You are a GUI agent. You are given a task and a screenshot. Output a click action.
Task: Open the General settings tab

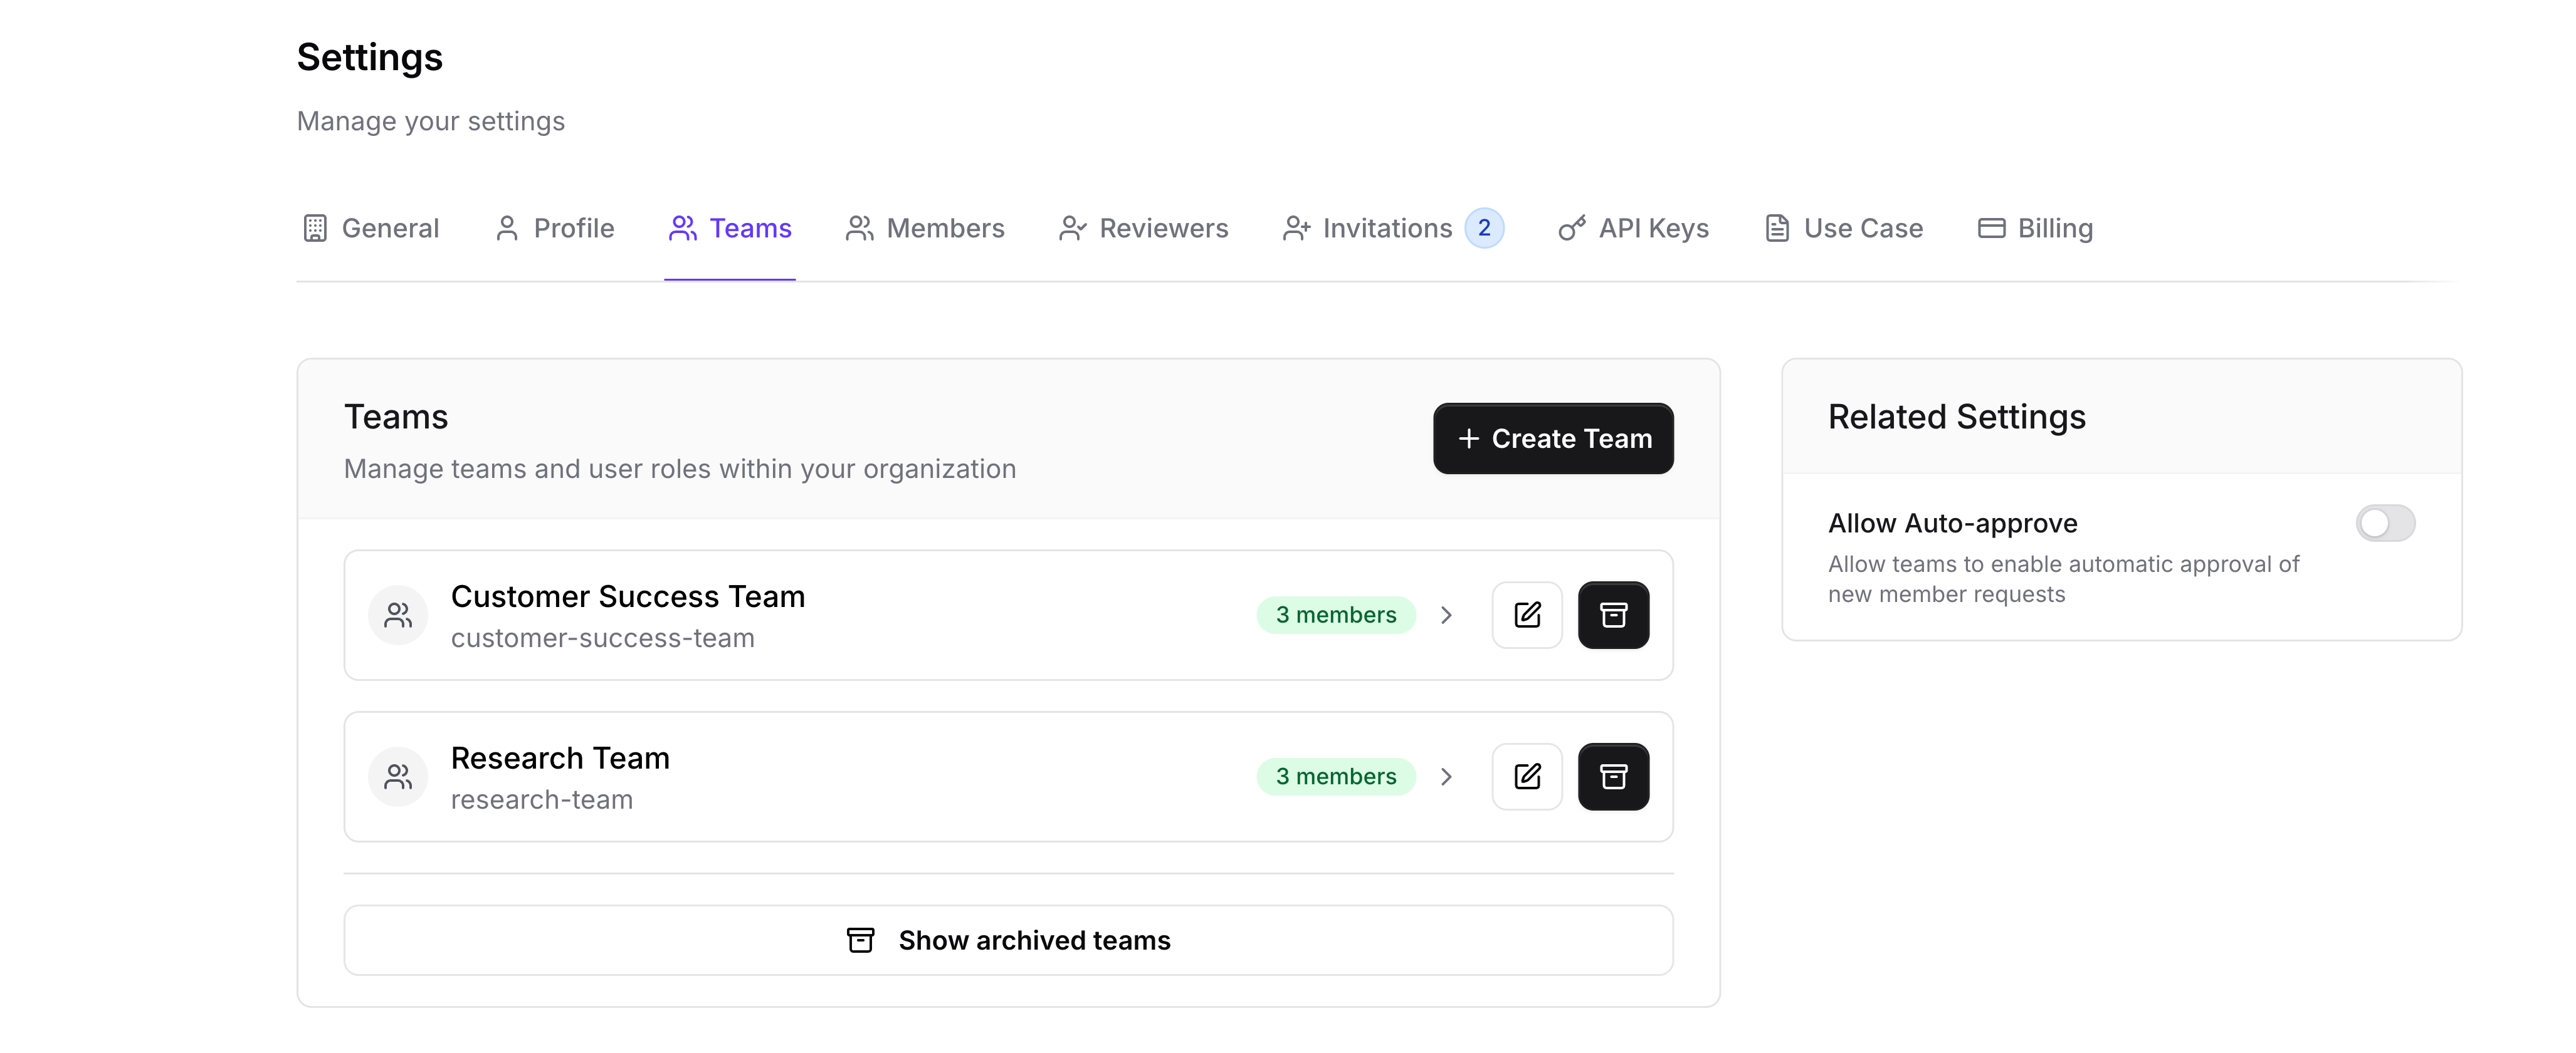point(371,228)
